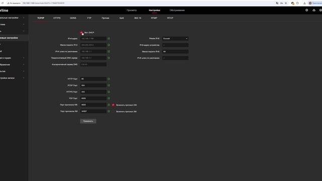Viewport: 322px width, 181px height.
Task: Click green icon next to RTSP port field
Action: click(x=109, y=85)
